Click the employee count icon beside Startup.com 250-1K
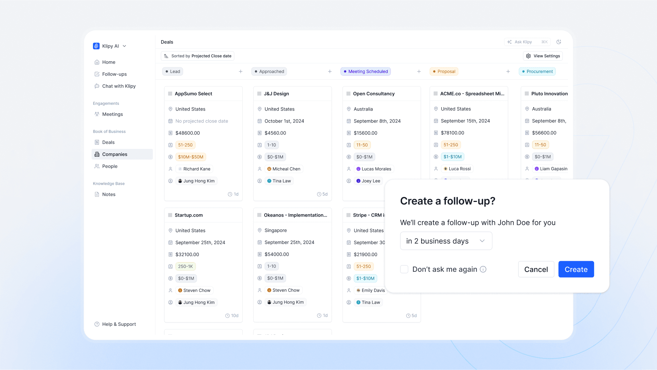657x370 pixels. point(170,267)
